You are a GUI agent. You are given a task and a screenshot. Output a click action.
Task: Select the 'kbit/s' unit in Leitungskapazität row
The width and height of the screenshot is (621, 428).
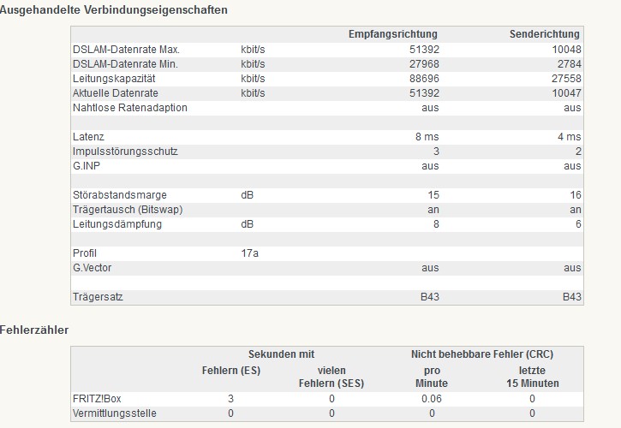click(253, 79)
